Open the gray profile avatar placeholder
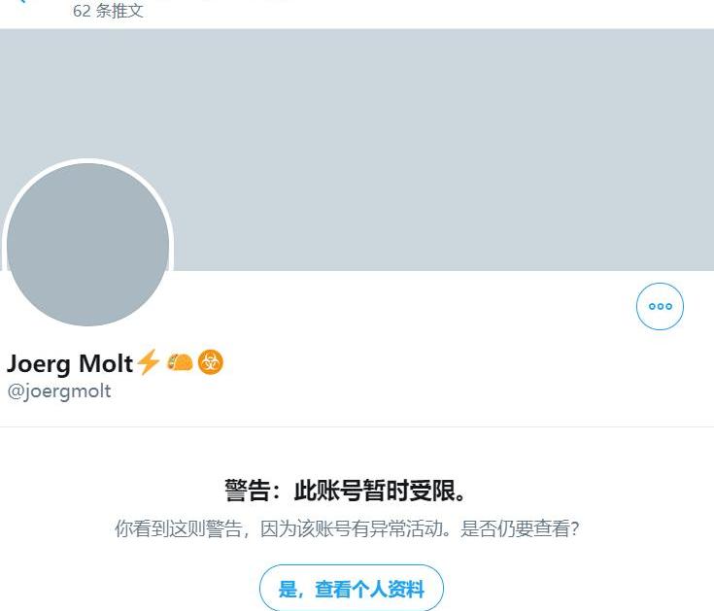 pyautogui.click(x=87, y=245)
